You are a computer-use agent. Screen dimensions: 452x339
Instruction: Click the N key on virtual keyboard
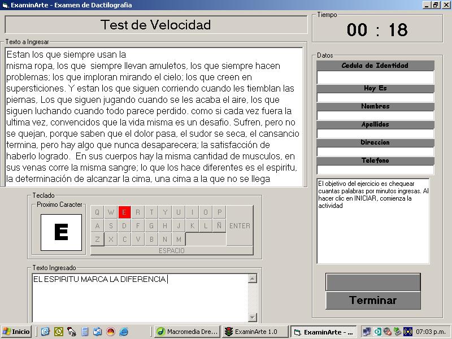[165, 239]
